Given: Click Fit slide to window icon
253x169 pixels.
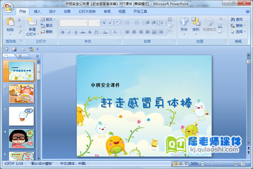Looking at the screenshot, I should 243,164.
